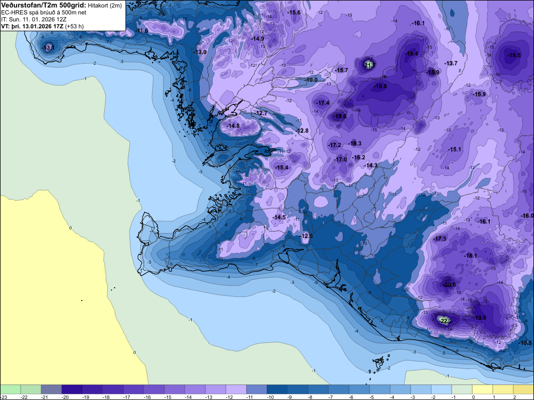This screenshot has width=534, height=400.
Task: Click the -14.5 temperature label
Action: coord(279,217)
